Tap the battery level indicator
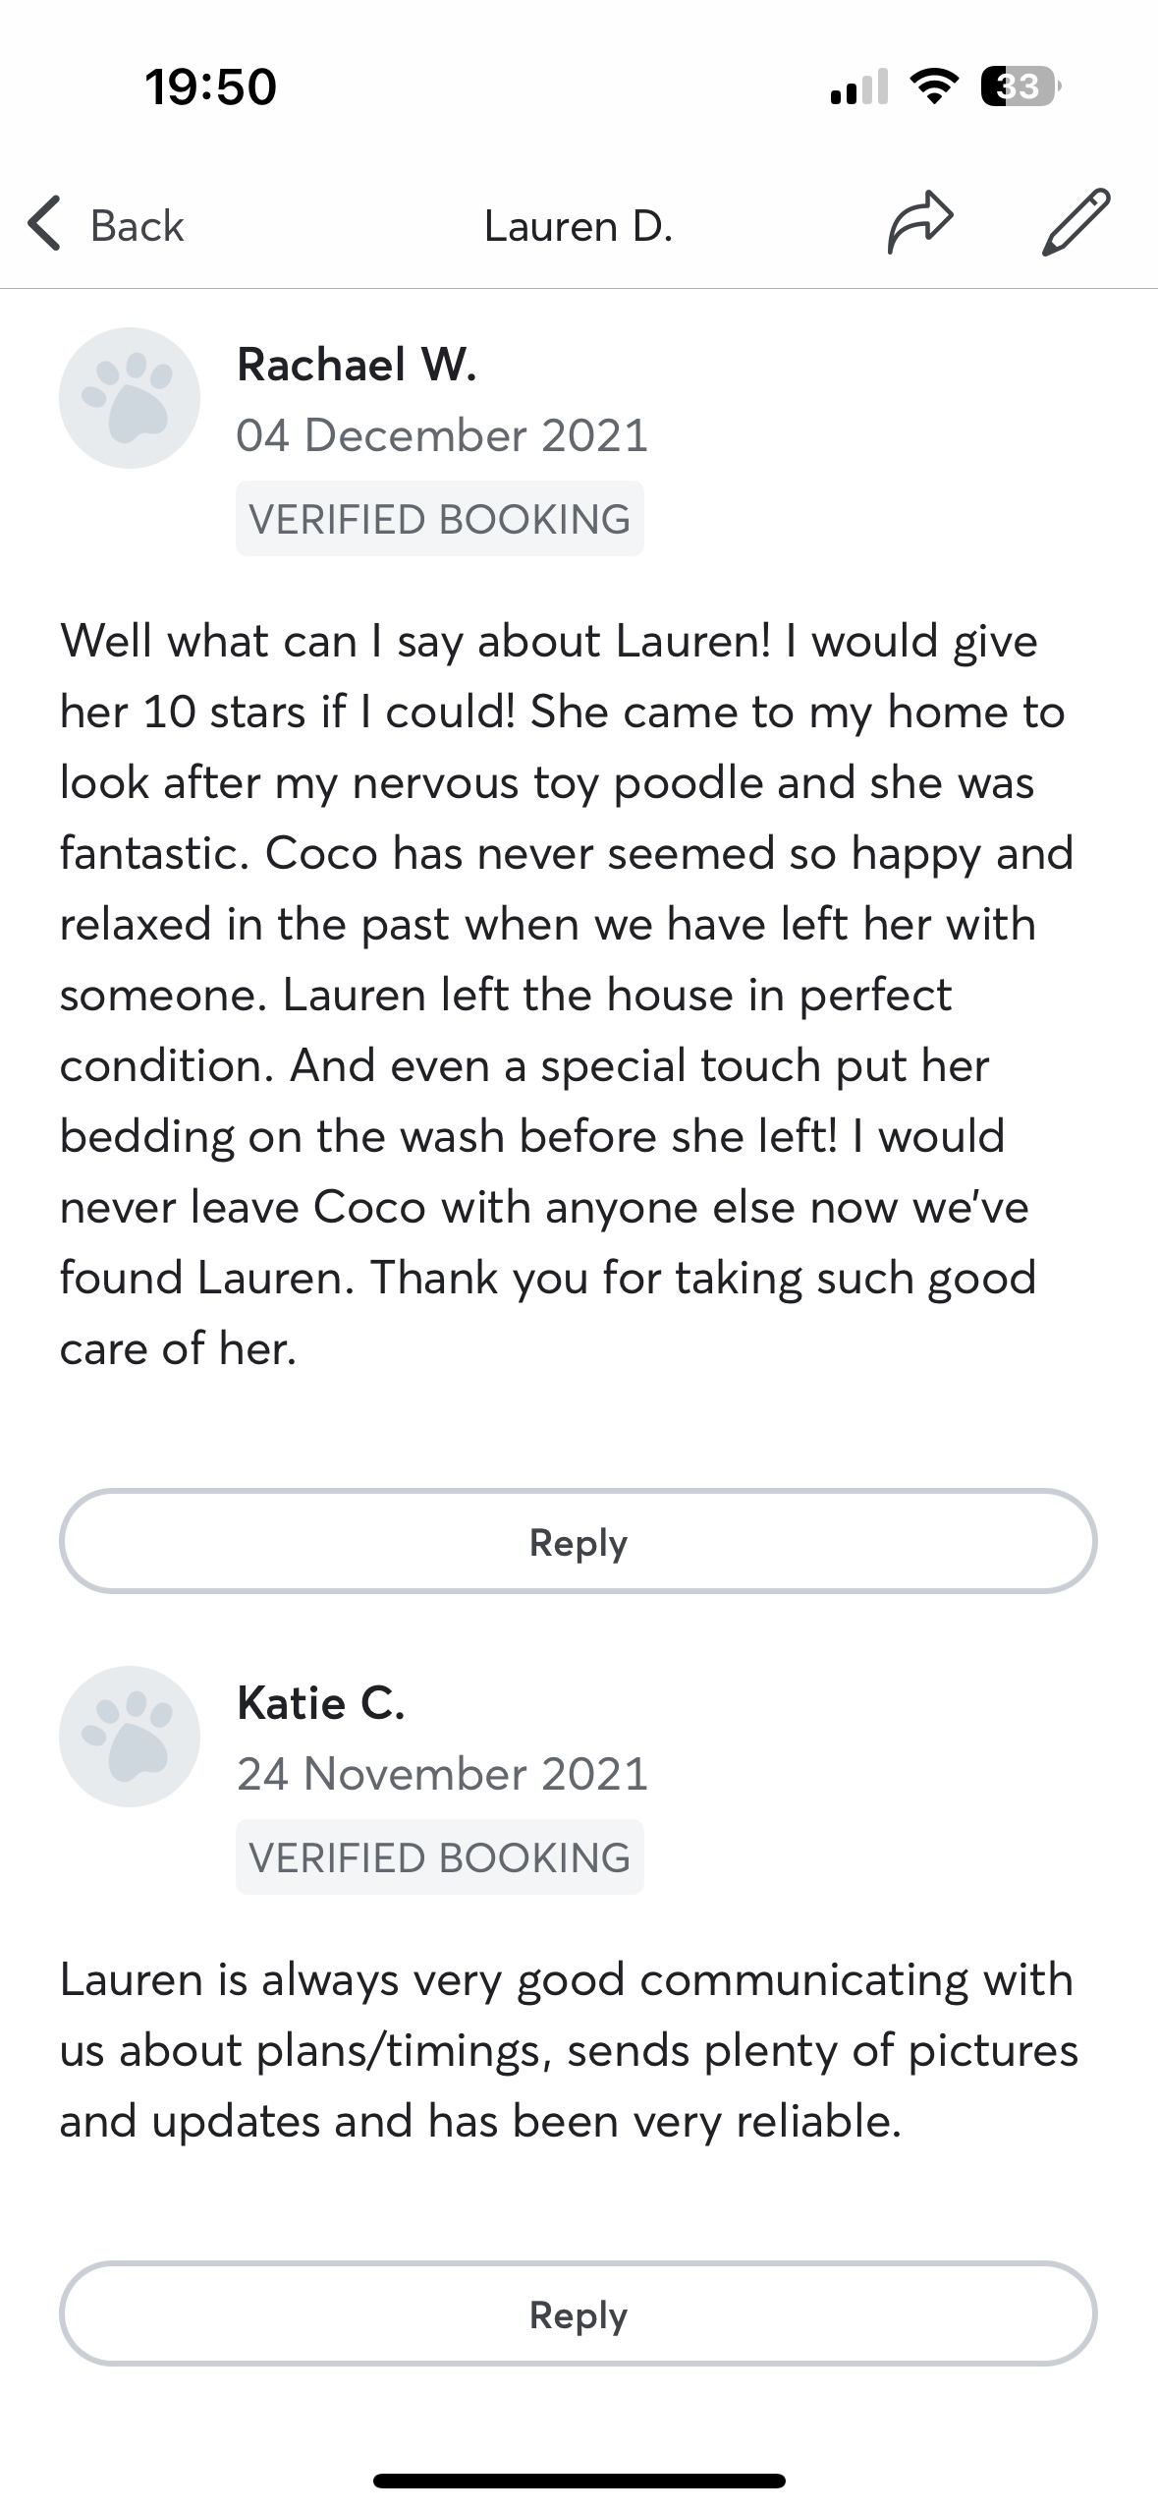Image resolution: width=1158 pixels, height=2512 pixels. point(1020,86)
